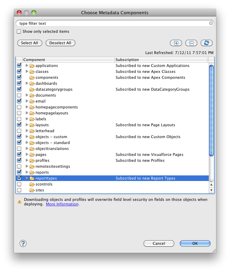The height and width of the screenshot is (272, 230).
Task: Click the warning triangle icon
Action: [x=20, y=202]
